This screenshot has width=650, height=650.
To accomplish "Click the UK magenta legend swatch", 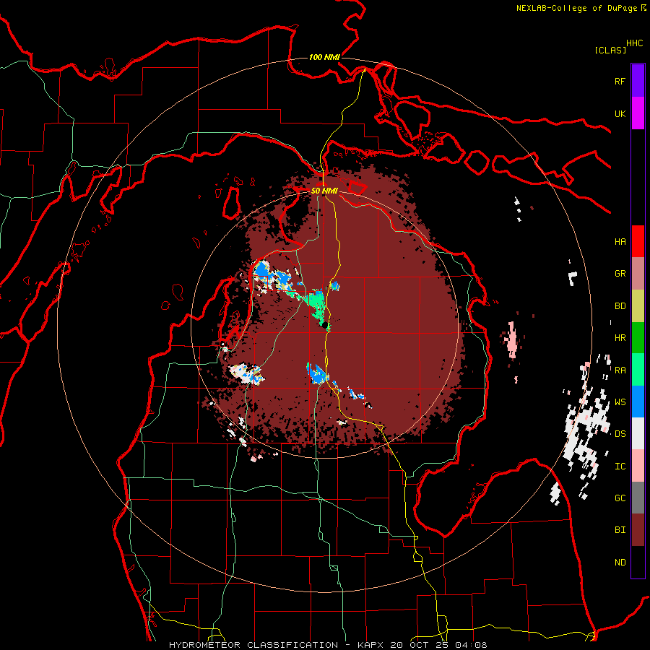I will [638, 113].
